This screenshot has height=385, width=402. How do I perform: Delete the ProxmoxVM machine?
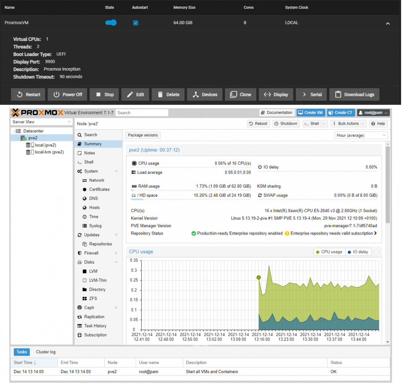168,95
